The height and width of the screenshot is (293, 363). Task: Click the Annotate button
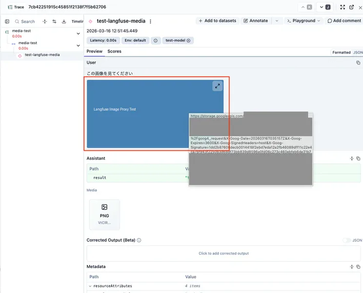[256, 21]
